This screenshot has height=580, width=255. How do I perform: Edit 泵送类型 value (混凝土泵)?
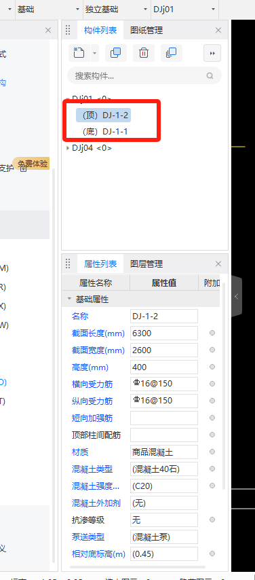click(164, 537)
